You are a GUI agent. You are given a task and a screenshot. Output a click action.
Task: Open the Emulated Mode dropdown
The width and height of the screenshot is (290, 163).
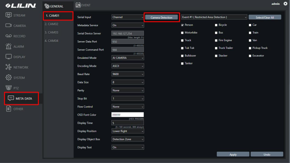[128, 58]
